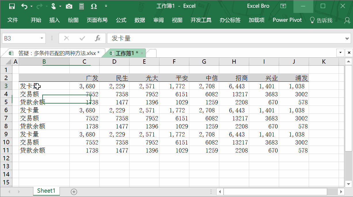Click the Select All corner triangle
Screen dimensions: 353x197
tap(6, 62)
